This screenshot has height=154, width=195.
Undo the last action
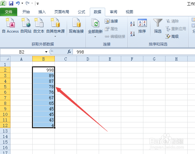coord(18,3)
